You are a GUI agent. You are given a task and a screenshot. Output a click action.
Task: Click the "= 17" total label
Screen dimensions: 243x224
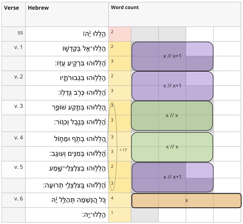[x=123, y=150]
